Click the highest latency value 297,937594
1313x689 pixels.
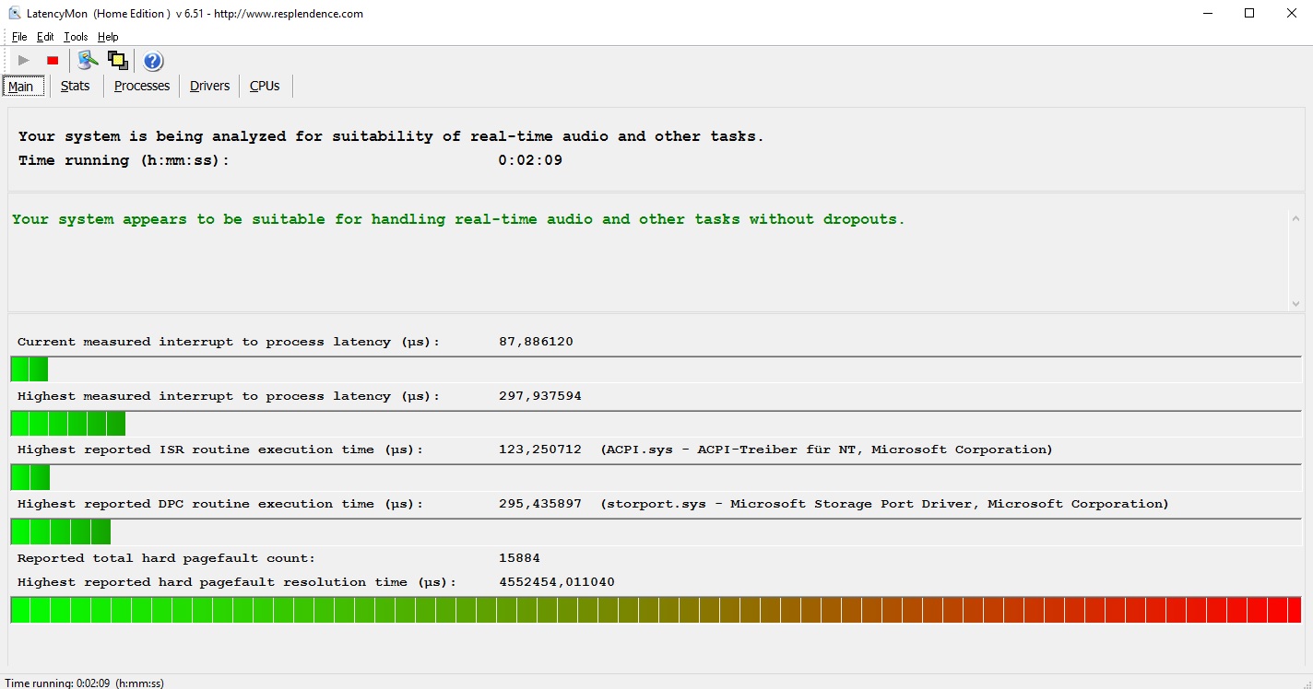540,396
